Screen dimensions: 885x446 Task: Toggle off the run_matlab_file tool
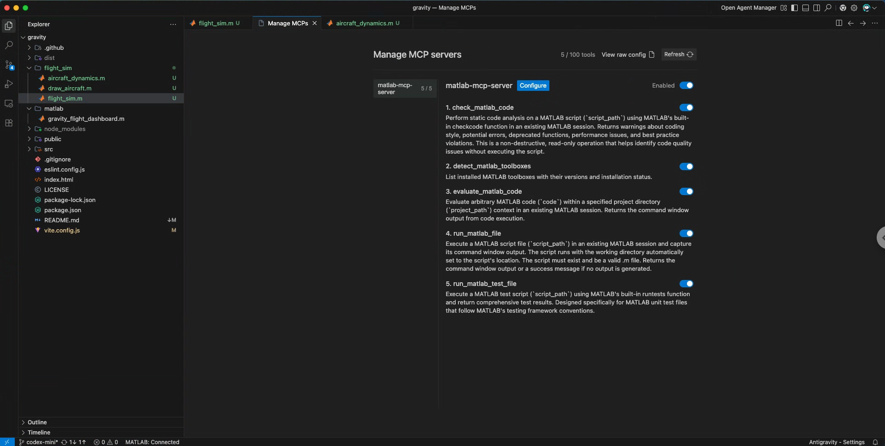pyautogui.click(x=686, y=233)
